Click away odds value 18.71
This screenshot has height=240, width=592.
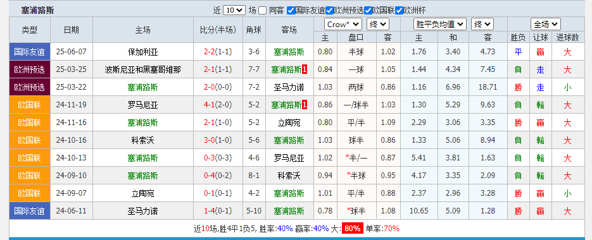pyautogui.click(x=488, y=87)
